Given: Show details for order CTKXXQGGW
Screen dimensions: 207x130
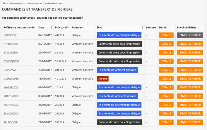Looking at the screenshot, I should [x=166, y=61].
